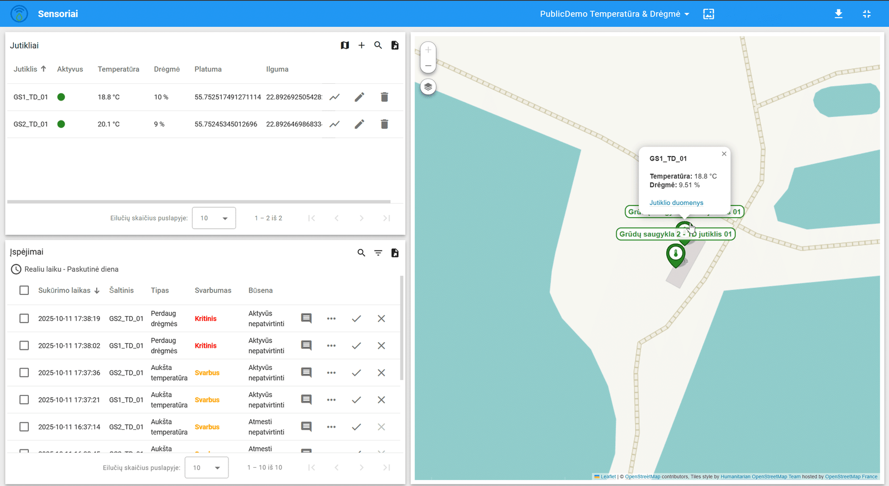Expand alerts rows-per-page dropdown
889x486 pixels.
tap(207, 468)
